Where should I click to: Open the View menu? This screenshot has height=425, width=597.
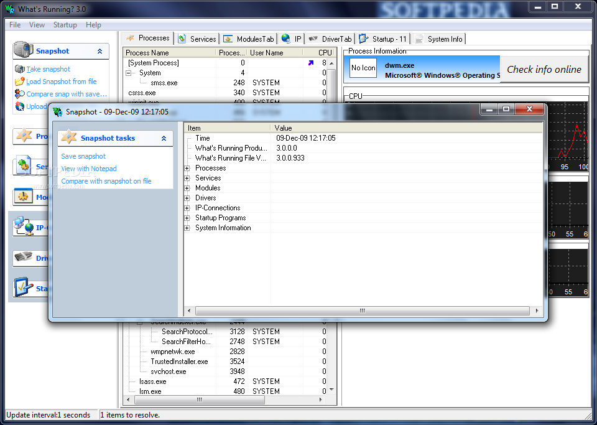[37, 25]
